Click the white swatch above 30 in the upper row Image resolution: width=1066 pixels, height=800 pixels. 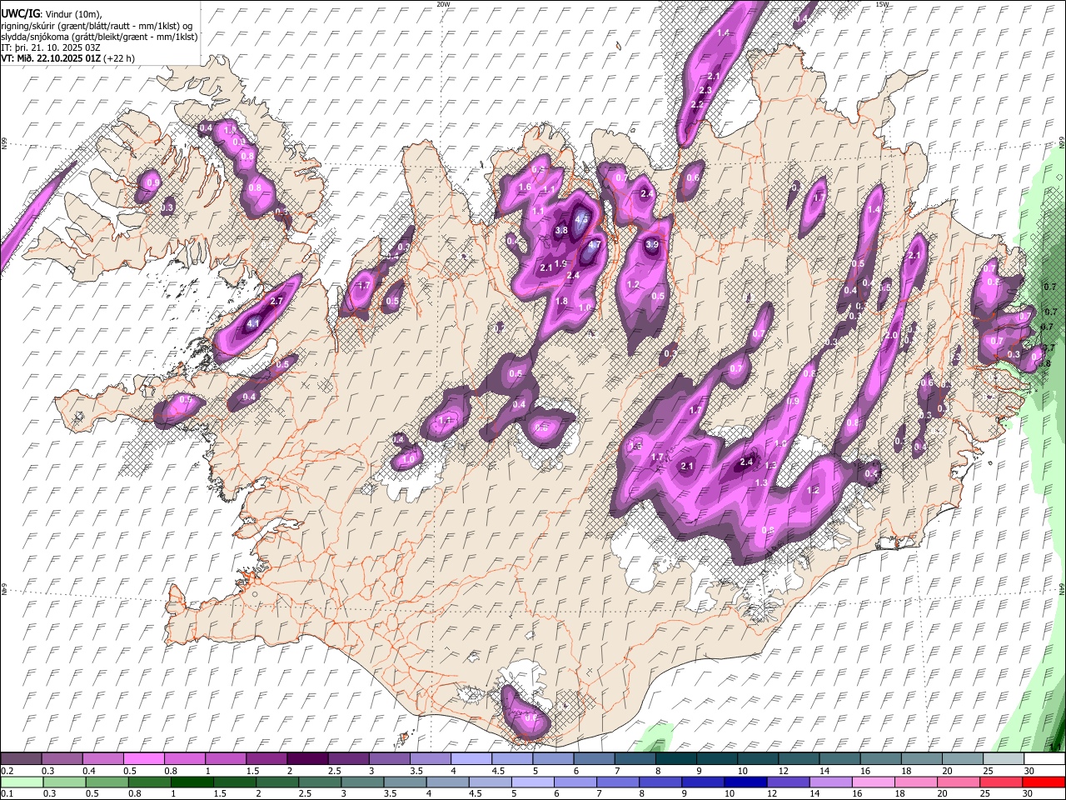point(1044,758)
